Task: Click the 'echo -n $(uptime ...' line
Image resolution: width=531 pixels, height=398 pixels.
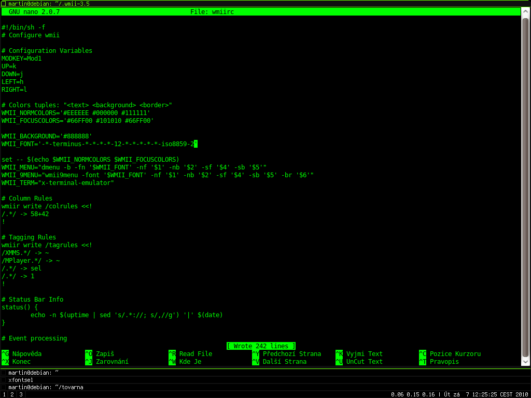Action: (x=127, y=316)
